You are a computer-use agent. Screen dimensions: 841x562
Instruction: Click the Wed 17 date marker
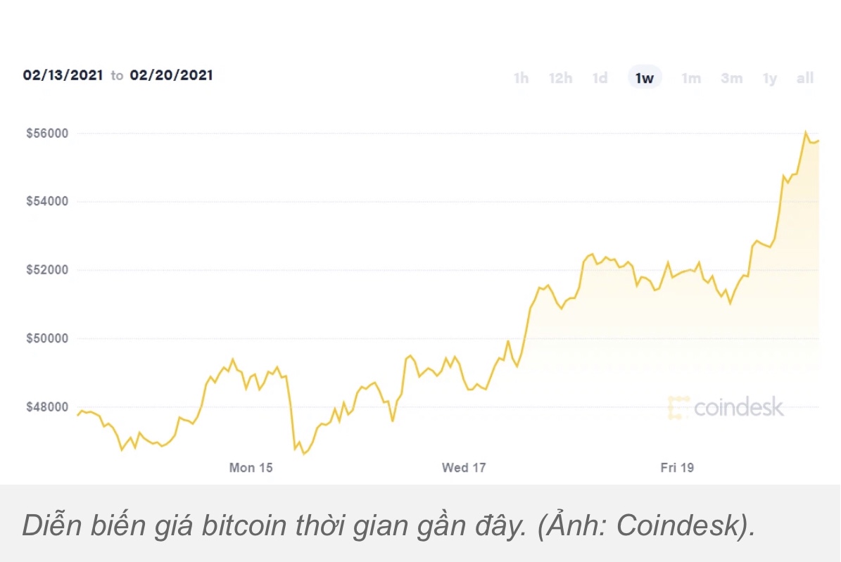(x=464, y=467)
